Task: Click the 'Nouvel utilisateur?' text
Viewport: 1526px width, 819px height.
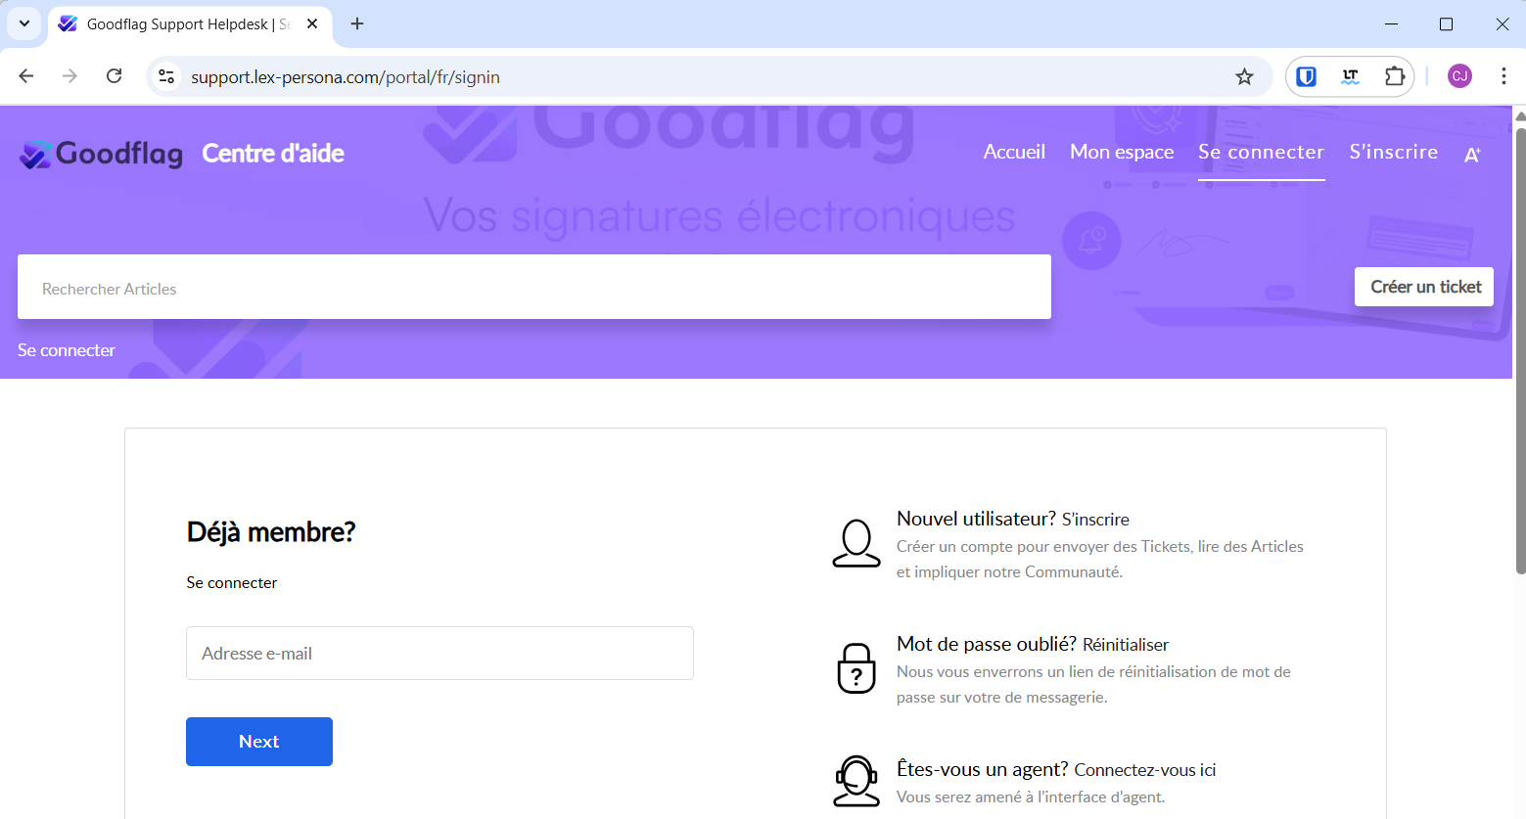Action: point(976,519)
